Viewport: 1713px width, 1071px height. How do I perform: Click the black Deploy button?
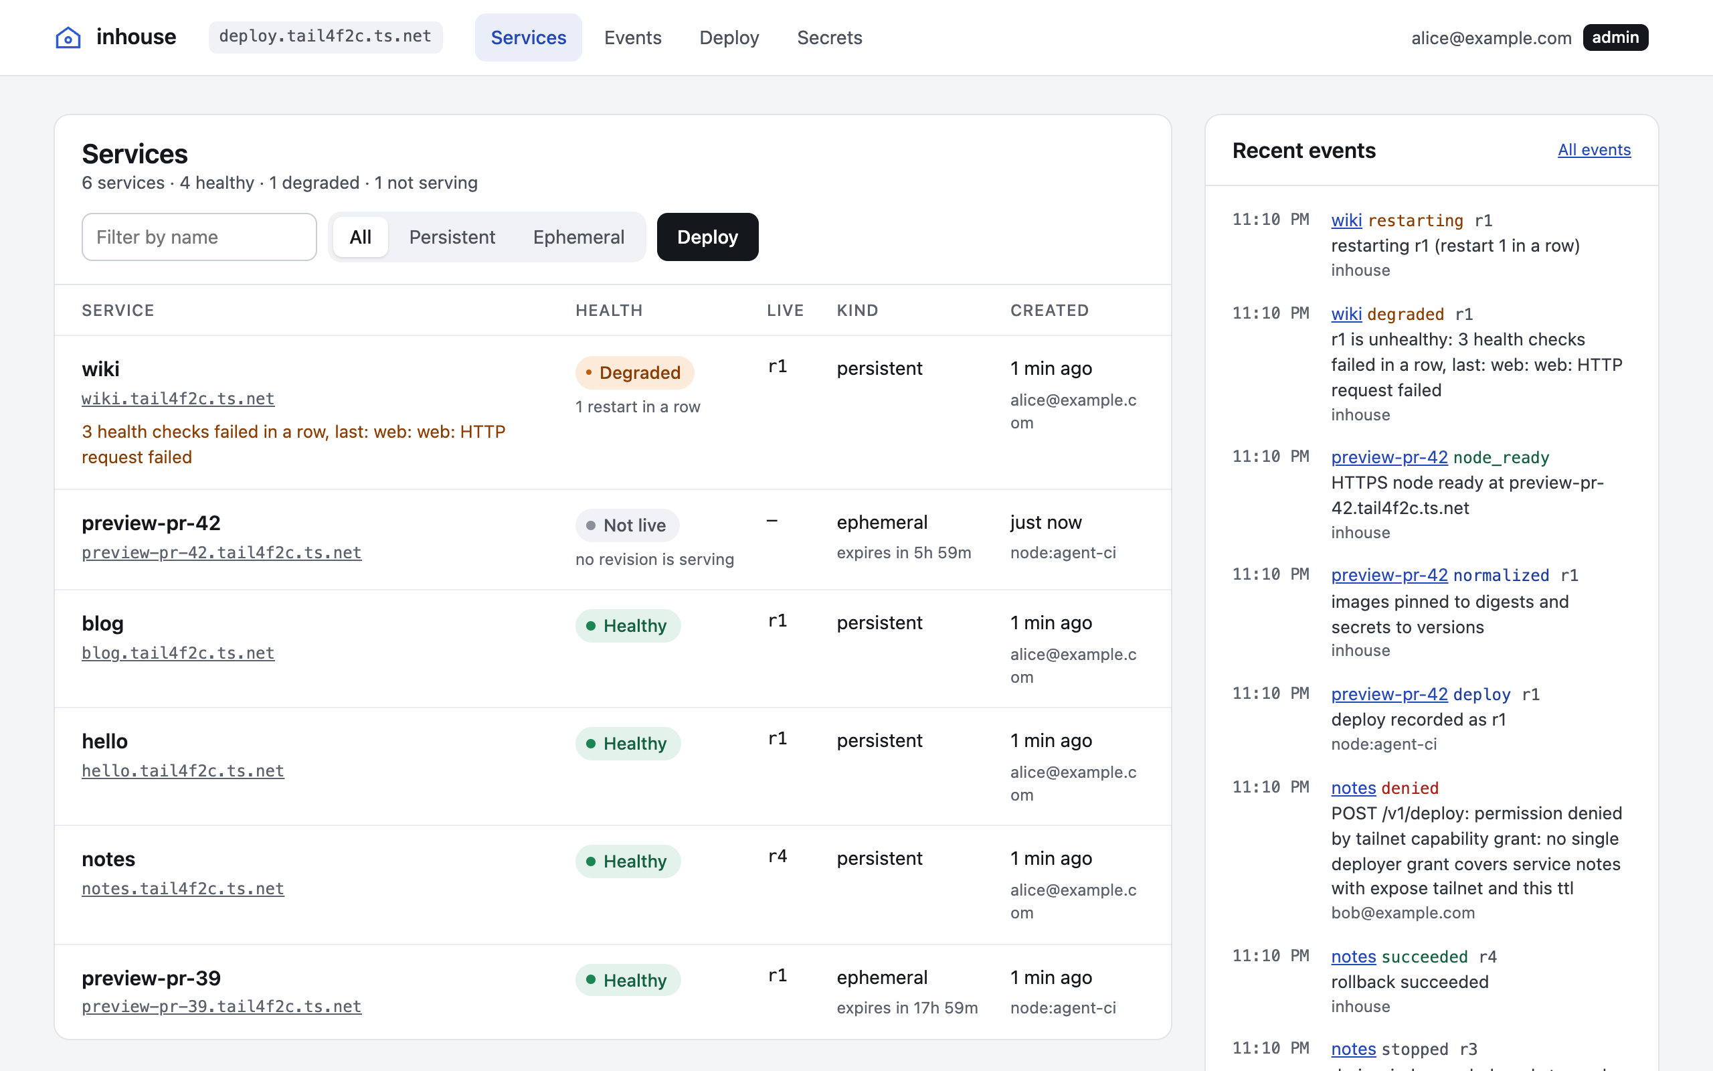coord(707,237)
